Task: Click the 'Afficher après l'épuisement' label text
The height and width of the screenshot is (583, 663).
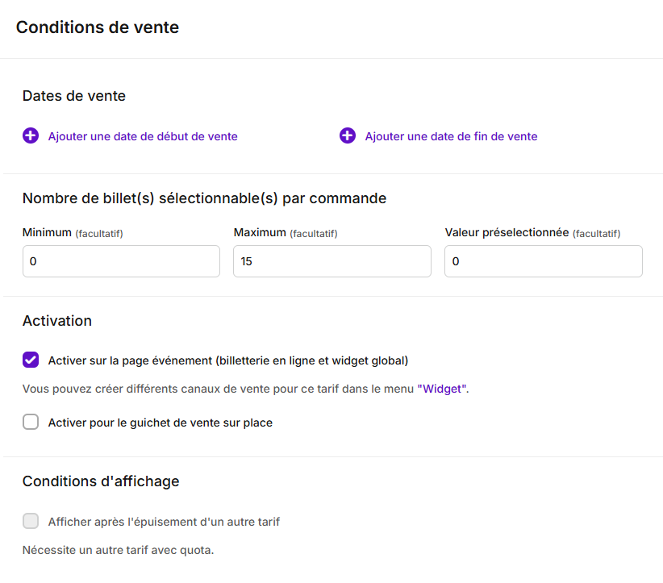Action: 164,522
